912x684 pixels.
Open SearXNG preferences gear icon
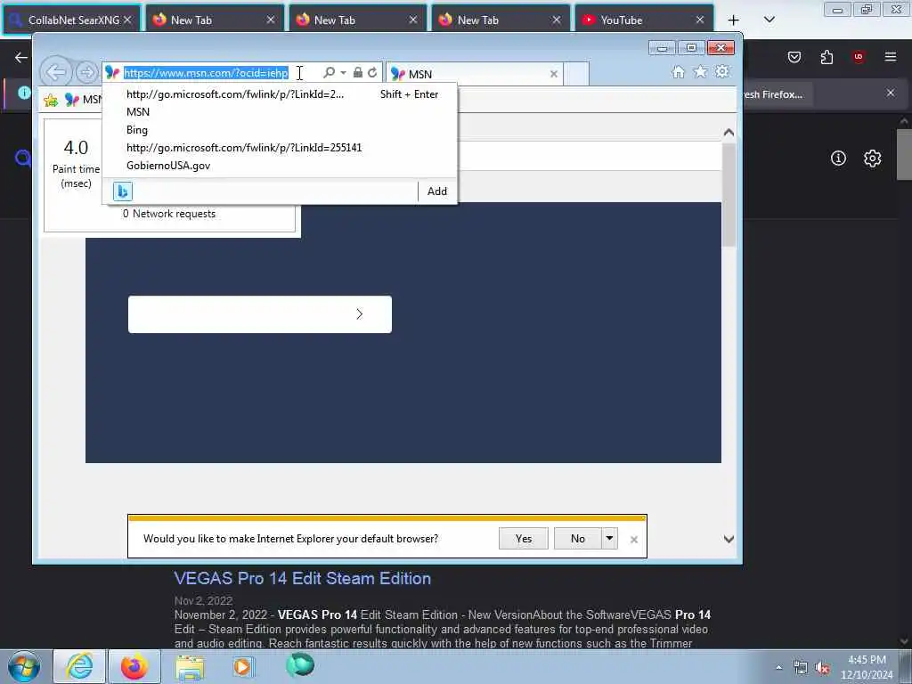coord(872,159)
